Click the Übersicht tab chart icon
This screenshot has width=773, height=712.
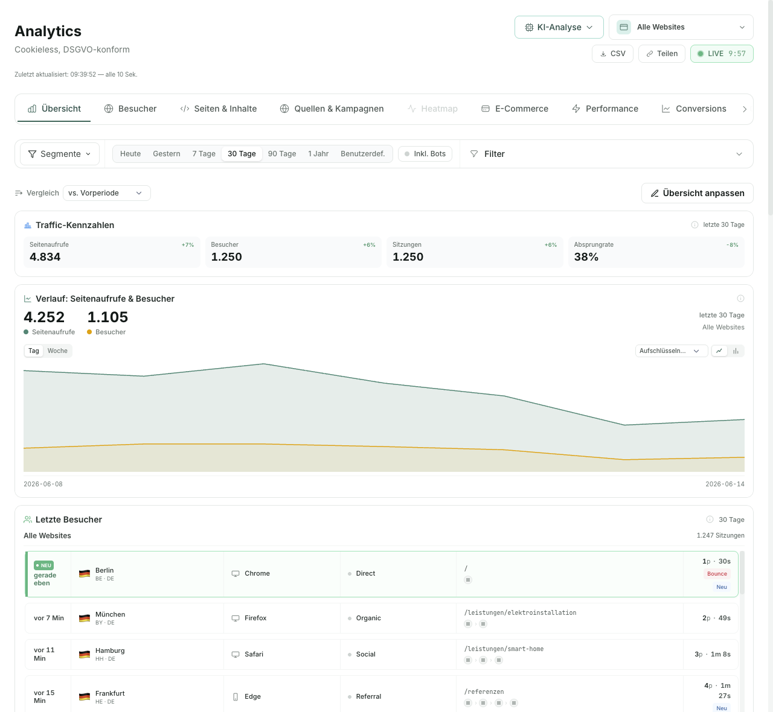(x=32, y=109)
